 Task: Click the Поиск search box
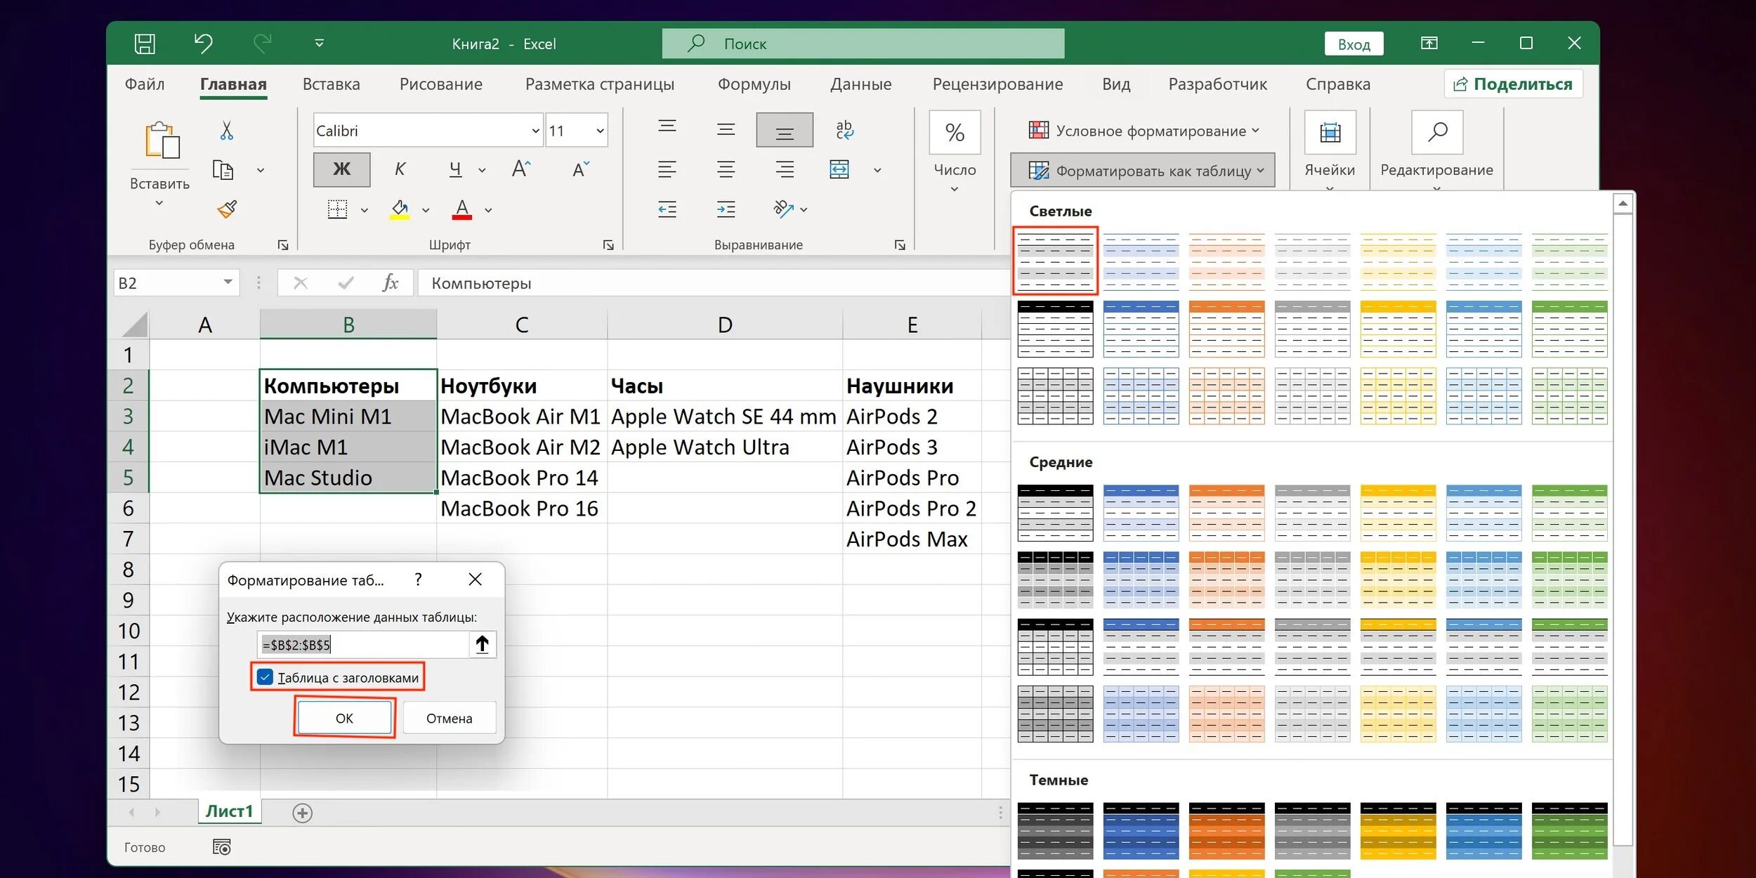[863, 44]
